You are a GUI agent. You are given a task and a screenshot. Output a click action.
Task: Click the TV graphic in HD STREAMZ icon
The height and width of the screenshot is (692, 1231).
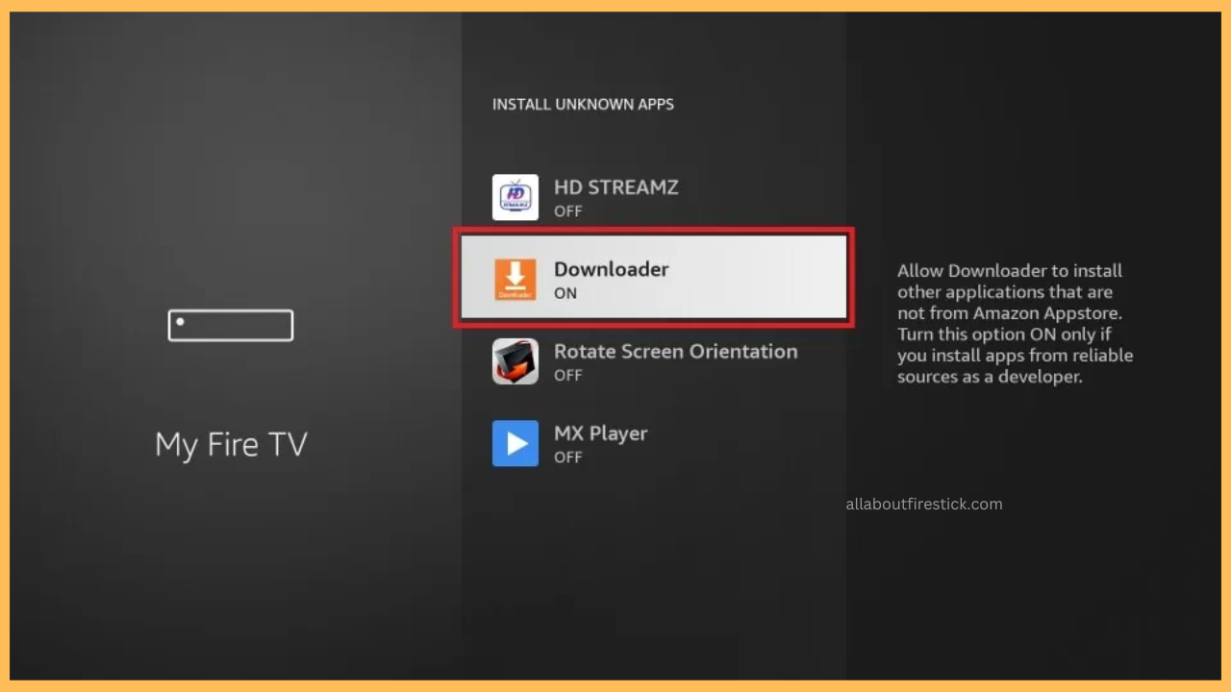click(x=515, y=197)
